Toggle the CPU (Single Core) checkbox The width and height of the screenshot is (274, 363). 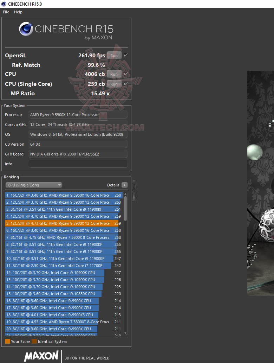(x=126, y=84)
